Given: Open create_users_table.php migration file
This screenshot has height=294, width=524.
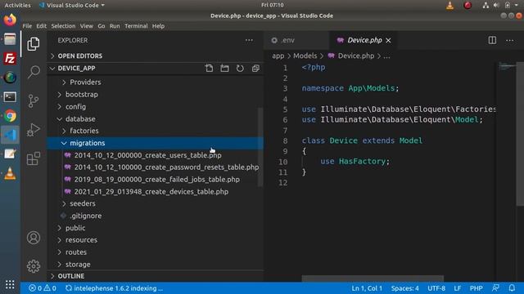Looking at the screenshot, I should point(156,155).
